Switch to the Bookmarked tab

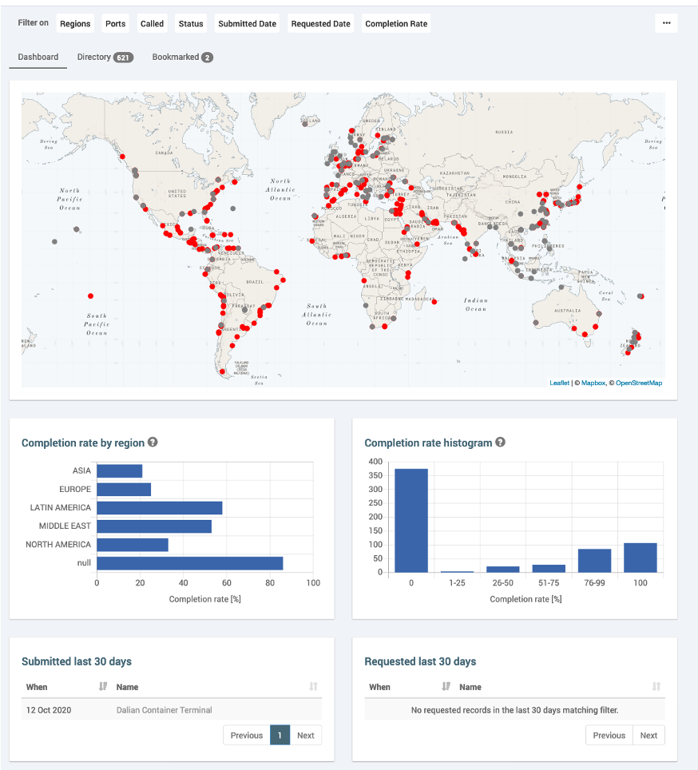pos(182,58)
